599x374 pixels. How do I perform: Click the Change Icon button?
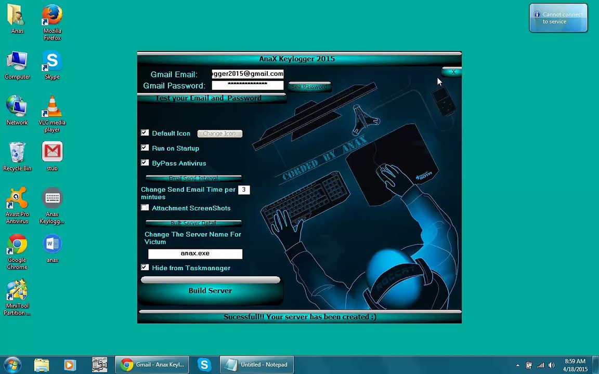coord(219,133)
